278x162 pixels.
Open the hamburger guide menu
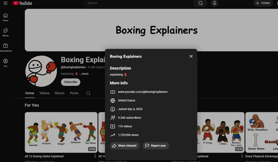[5, 3]
